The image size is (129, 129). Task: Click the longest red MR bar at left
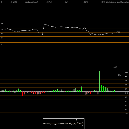(x=22, y=94)
